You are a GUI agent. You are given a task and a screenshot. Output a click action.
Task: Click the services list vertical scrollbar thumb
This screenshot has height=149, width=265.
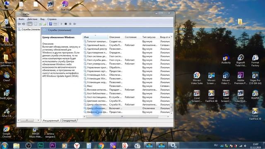(171, 107)
